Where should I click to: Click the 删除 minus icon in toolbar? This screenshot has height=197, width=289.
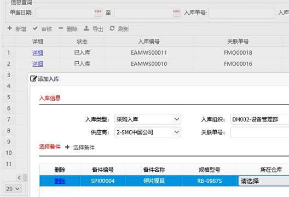pyautogui.click(x=61, y=28)
